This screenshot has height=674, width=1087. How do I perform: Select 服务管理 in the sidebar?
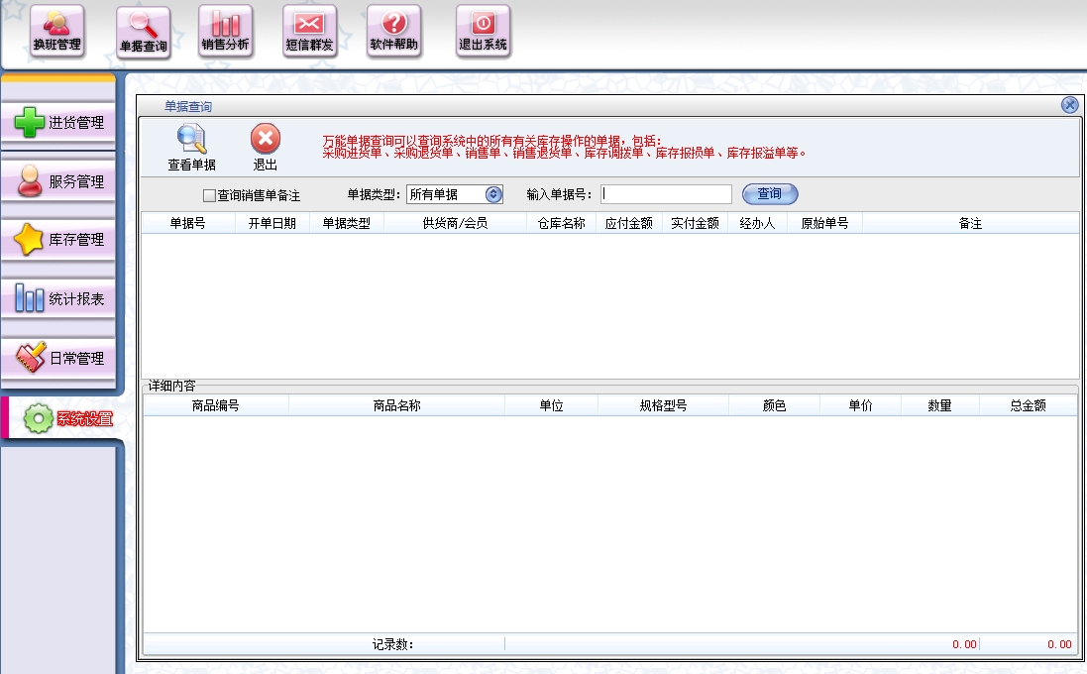tap(59, 182)
